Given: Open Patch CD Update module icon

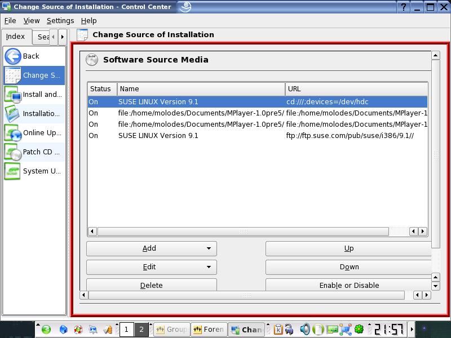Looking at the screenshot, I should [12, 152].
